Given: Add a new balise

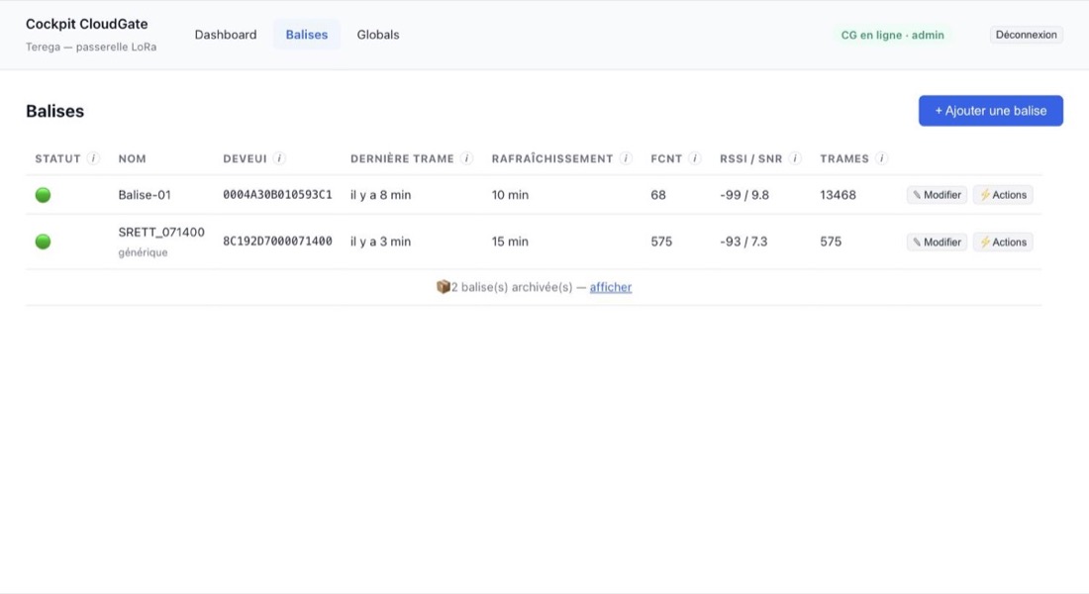Looking at the screenshot, I should pos(990,111).
